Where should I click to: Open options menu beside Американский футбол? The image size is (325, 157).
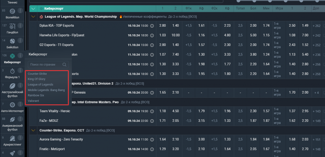[x=20, y=119]
